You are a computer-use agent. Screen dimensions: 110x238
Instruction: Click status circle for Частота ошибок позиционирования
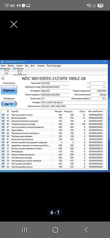pyautogui.click(x=3, y=127)
